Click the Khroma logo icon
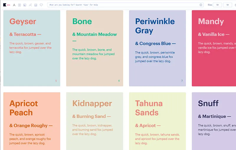 (5, 5)
